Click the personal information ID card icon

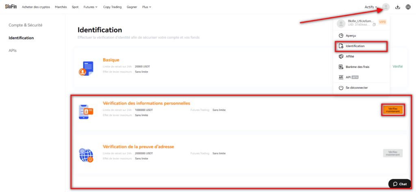[86, 112]
